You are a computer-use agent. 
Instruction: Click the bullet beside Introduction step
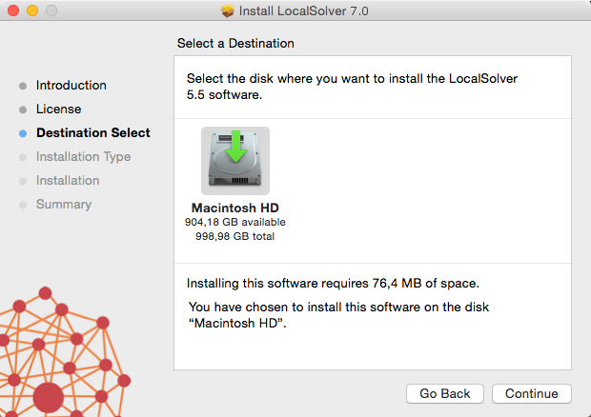pyautogui.click(x=23, y=86)
